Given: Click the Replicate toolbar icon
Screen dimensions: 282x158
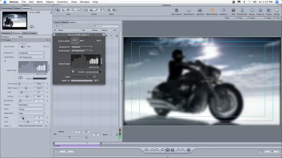Looking at the screenshot, I should click(223, 11).
